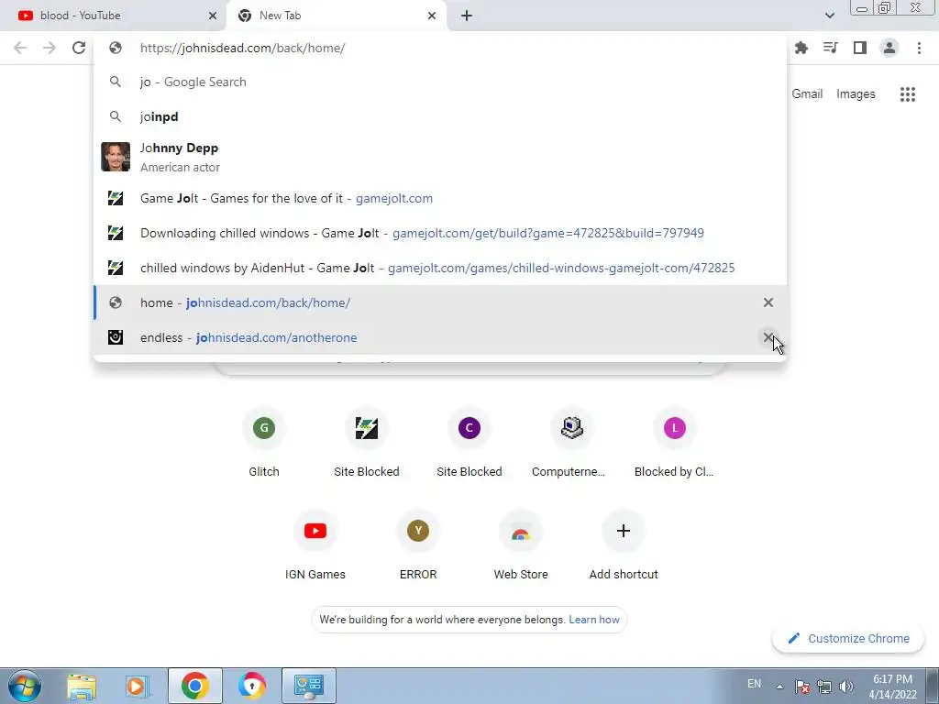
Task: Reload the page with the refresh icon
Action: pyautogui.click(x=79, y=48)
